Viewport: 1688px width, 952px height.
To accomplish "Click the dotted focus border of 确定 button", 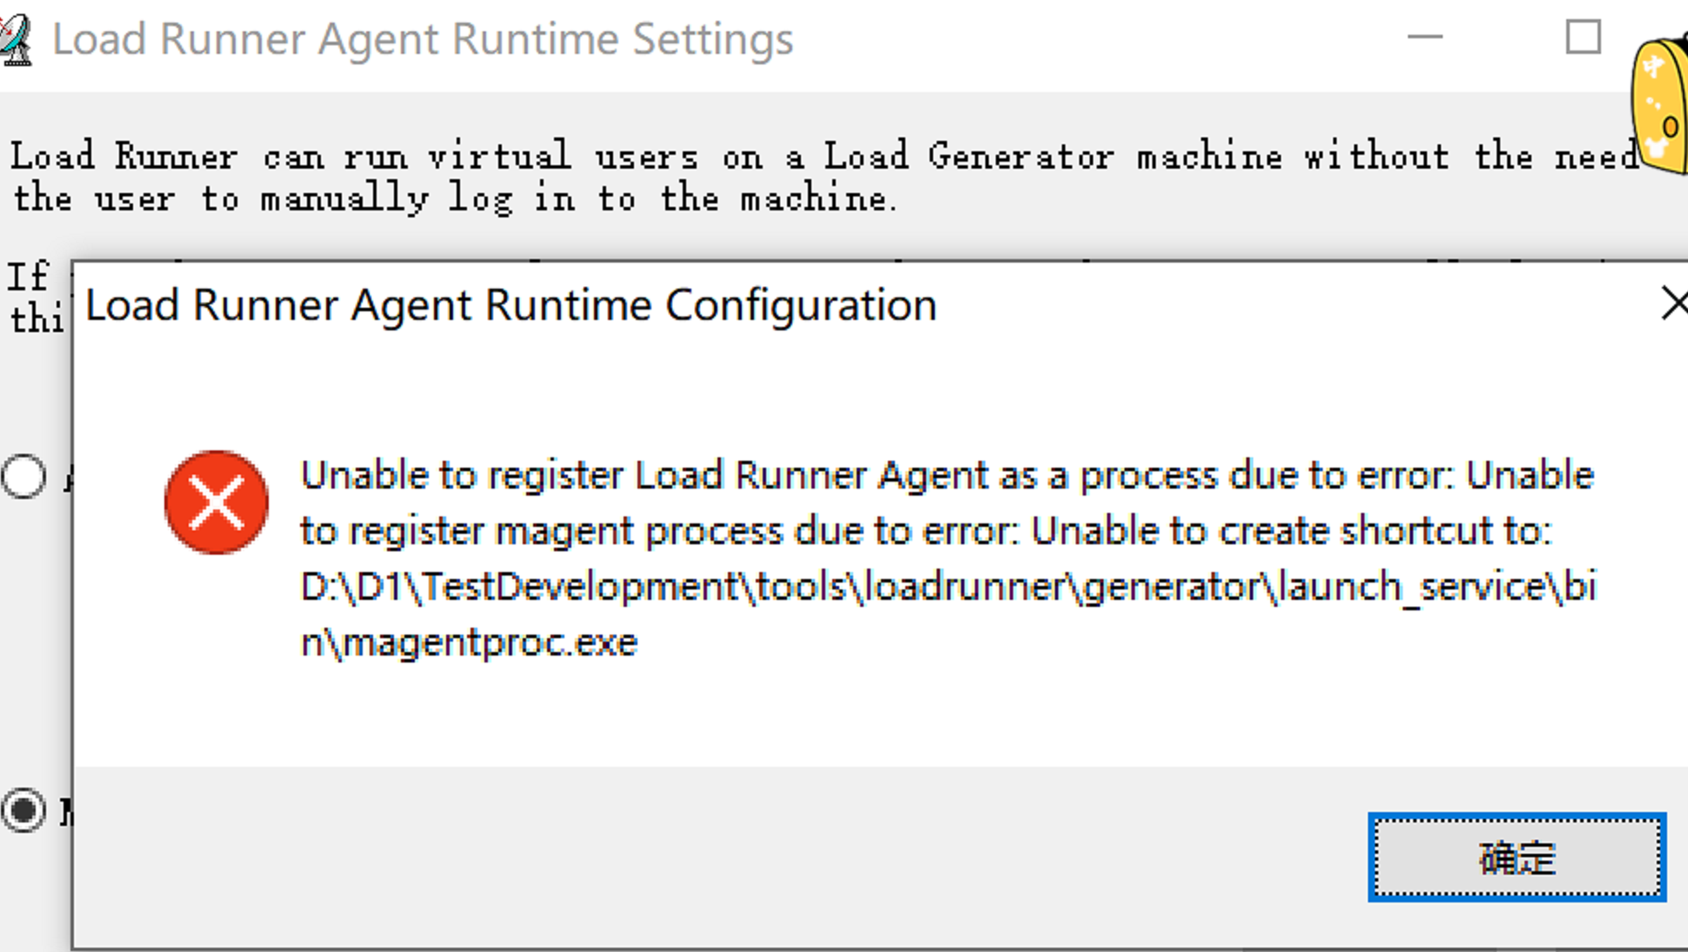I will point(1518,824).
